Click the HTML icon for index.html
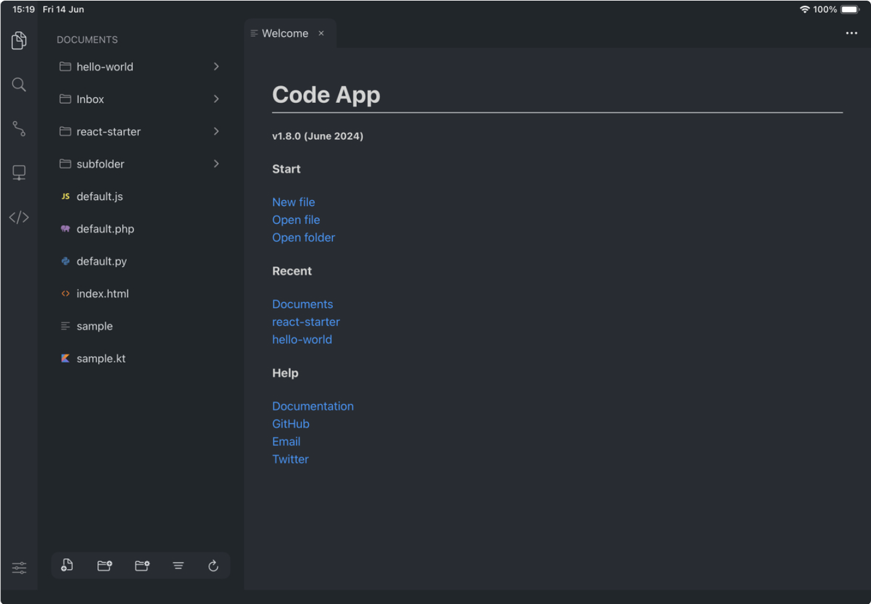The image size is (871, 604). [65, 293]
